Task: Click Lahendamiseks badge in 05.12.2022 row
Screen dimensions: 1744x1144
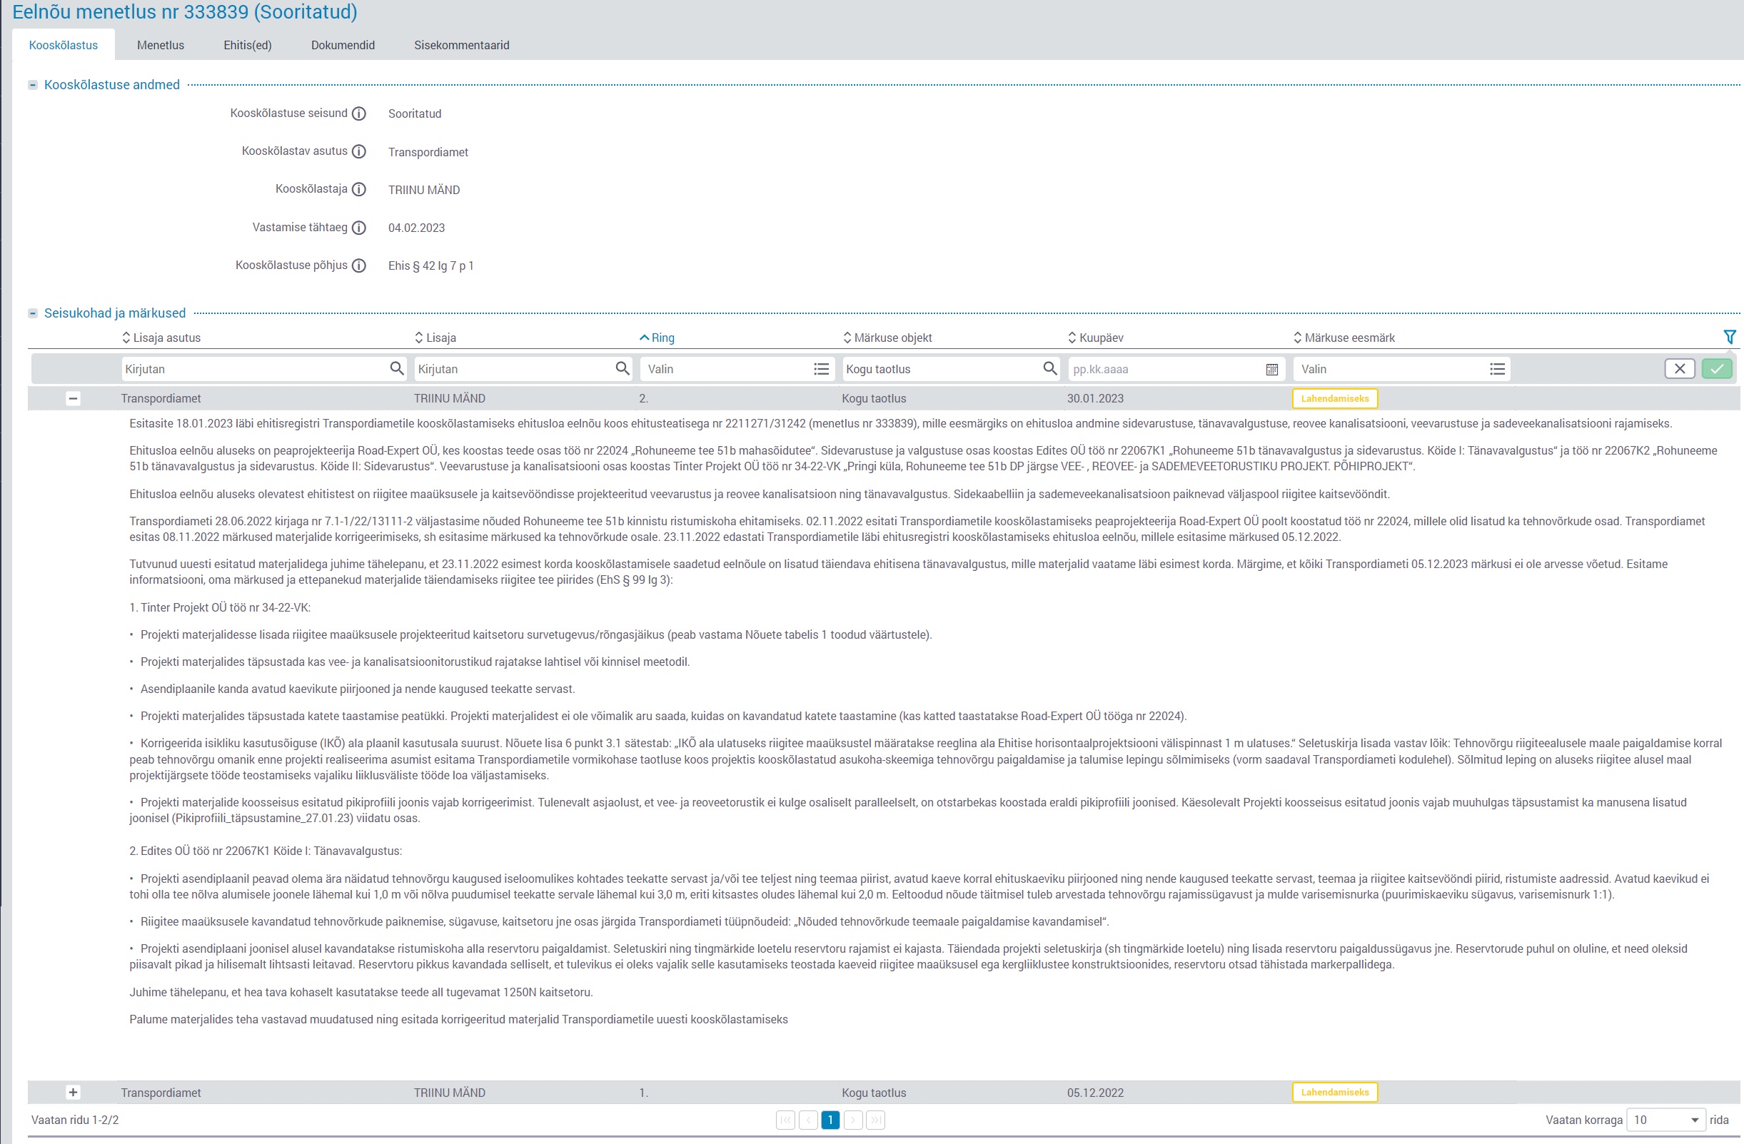Action: [x=1335, y=1092]
